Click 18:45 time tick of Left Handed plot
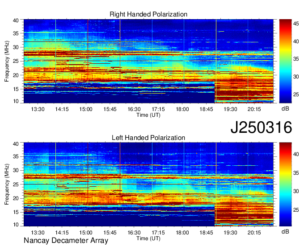 pyautogui.click(x=206, y=233)
